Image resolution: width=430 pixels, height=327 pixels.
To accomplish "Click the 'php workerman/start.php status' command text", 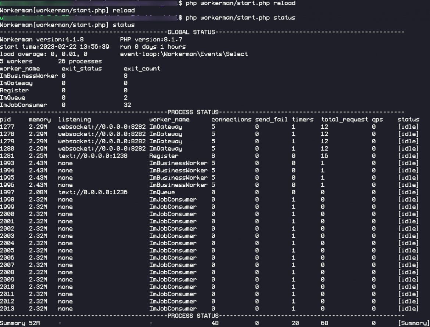I will [240, 18].
